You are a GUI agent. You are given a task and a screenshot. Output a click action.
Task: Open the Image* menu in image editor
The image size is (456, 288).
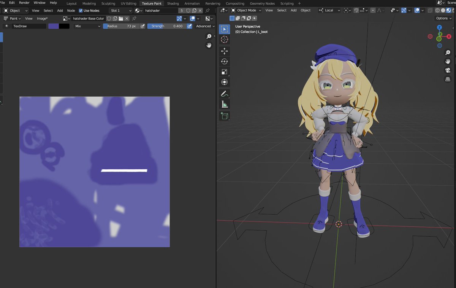coord(42,18)
